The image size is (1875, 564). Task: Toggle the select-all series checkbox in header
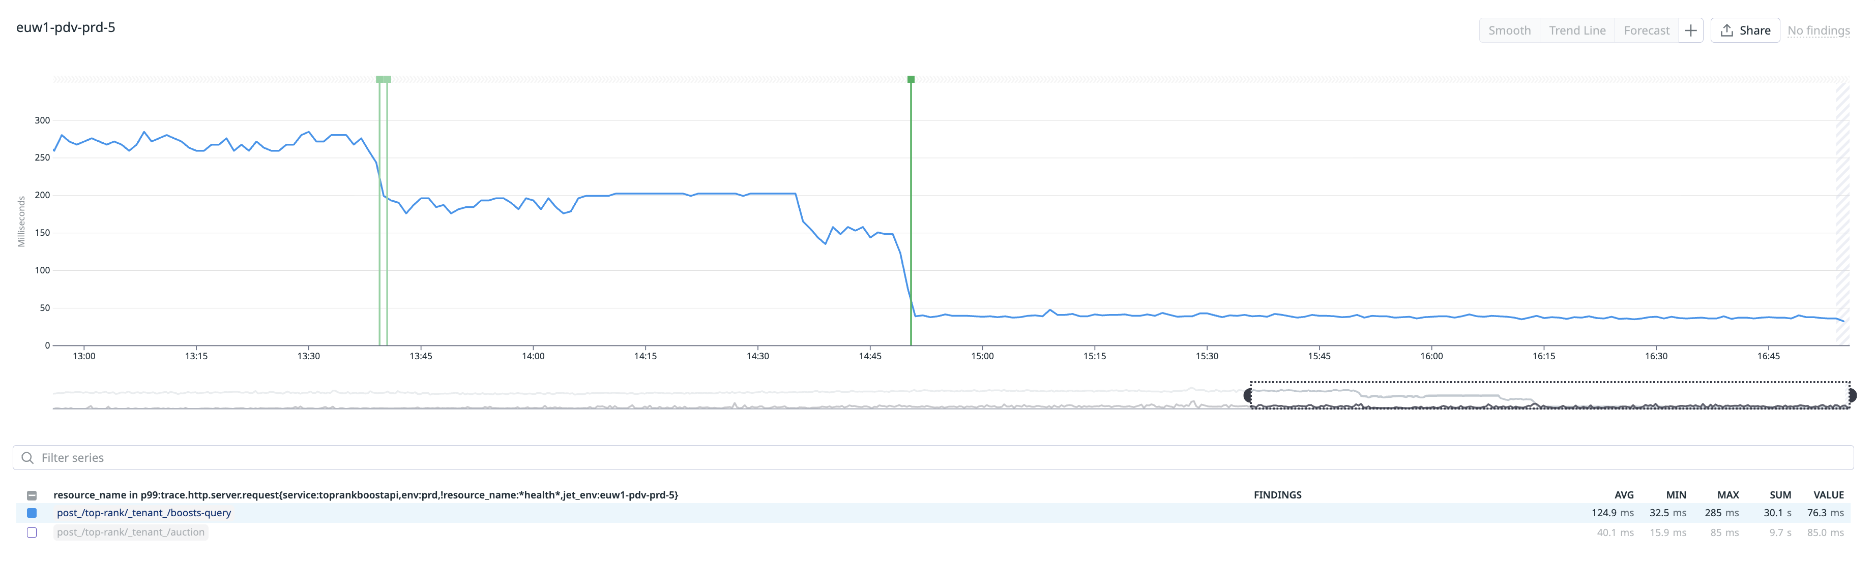coord(32,496)
